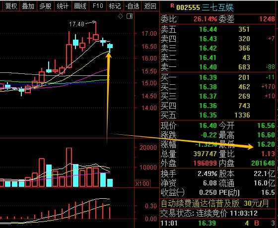
Task: Select the 叠加 overlay tool
Action: [x=28, y=6]
